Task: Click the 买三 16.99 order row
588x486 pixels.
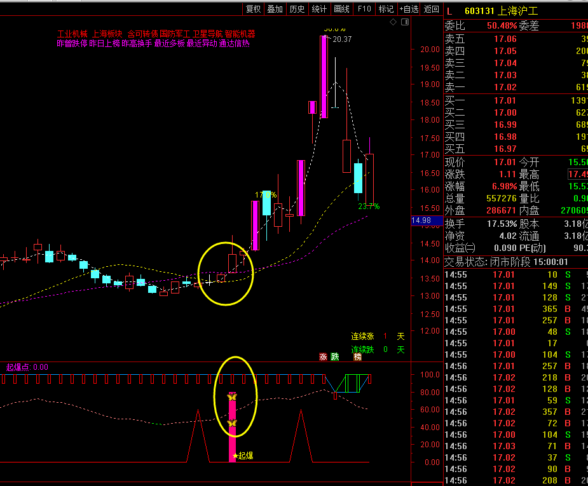Action: point(516,125)
